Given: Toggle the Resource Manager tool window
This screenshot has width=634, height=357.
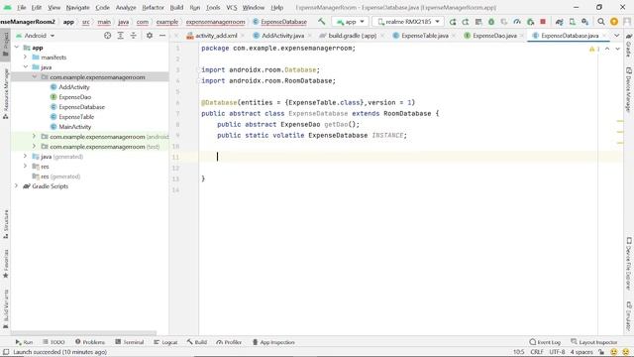Looking at the screenshot, I should pyautogui.click(x=6, y=94).
